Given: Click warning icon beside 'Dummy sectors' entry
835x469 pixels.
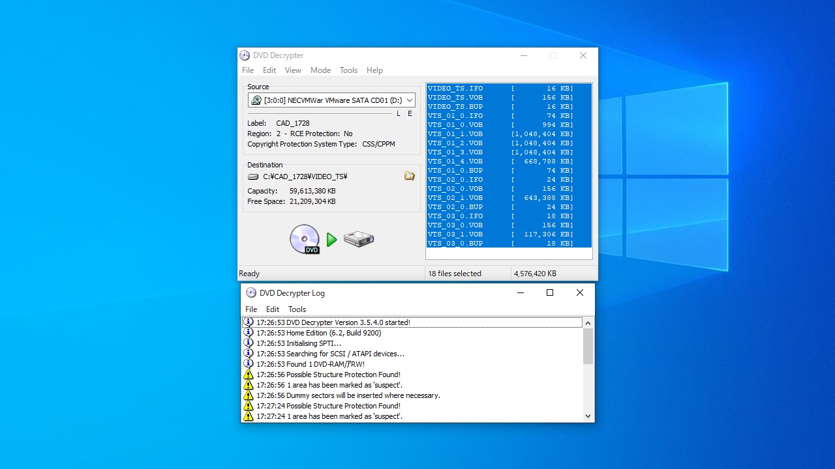Looking at the screenshot, I should 249,395.
